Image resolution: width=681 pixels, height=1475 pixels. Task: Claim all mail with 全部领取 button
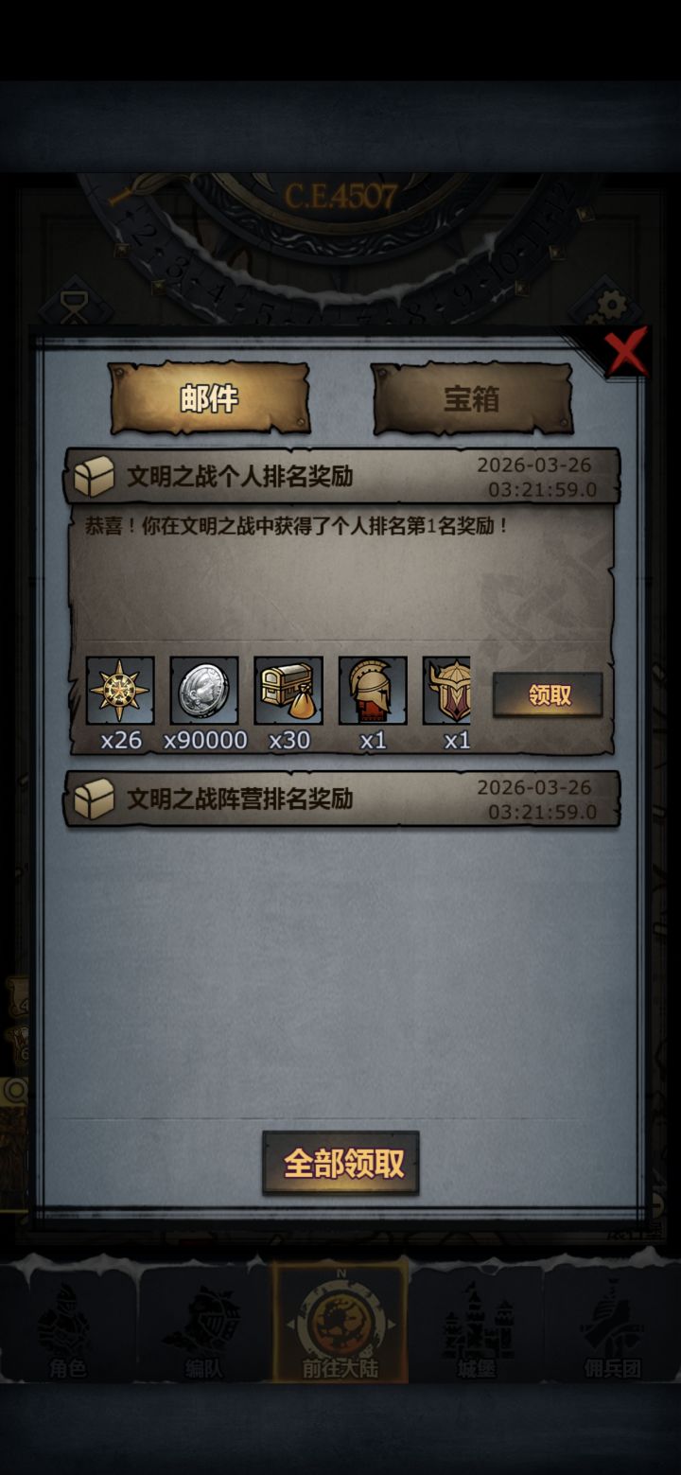coord(340,1163)
